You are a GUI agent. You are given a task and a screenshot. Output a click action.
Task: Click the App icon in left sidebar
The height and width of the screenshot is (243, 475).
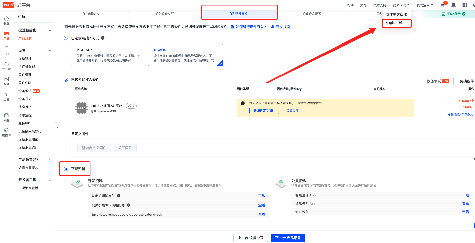6,51
